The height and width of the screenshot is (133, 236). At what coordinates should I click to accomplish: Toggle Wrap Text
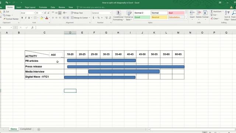click(x=77, y=13)
